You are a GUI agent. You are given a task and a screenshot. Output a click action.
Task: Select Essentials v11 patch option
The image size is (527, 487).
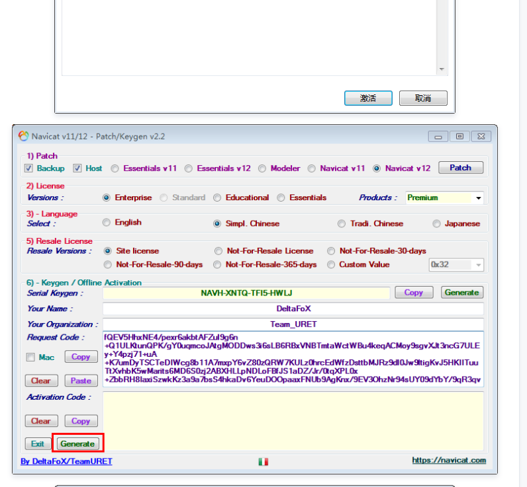click(115, 169)
